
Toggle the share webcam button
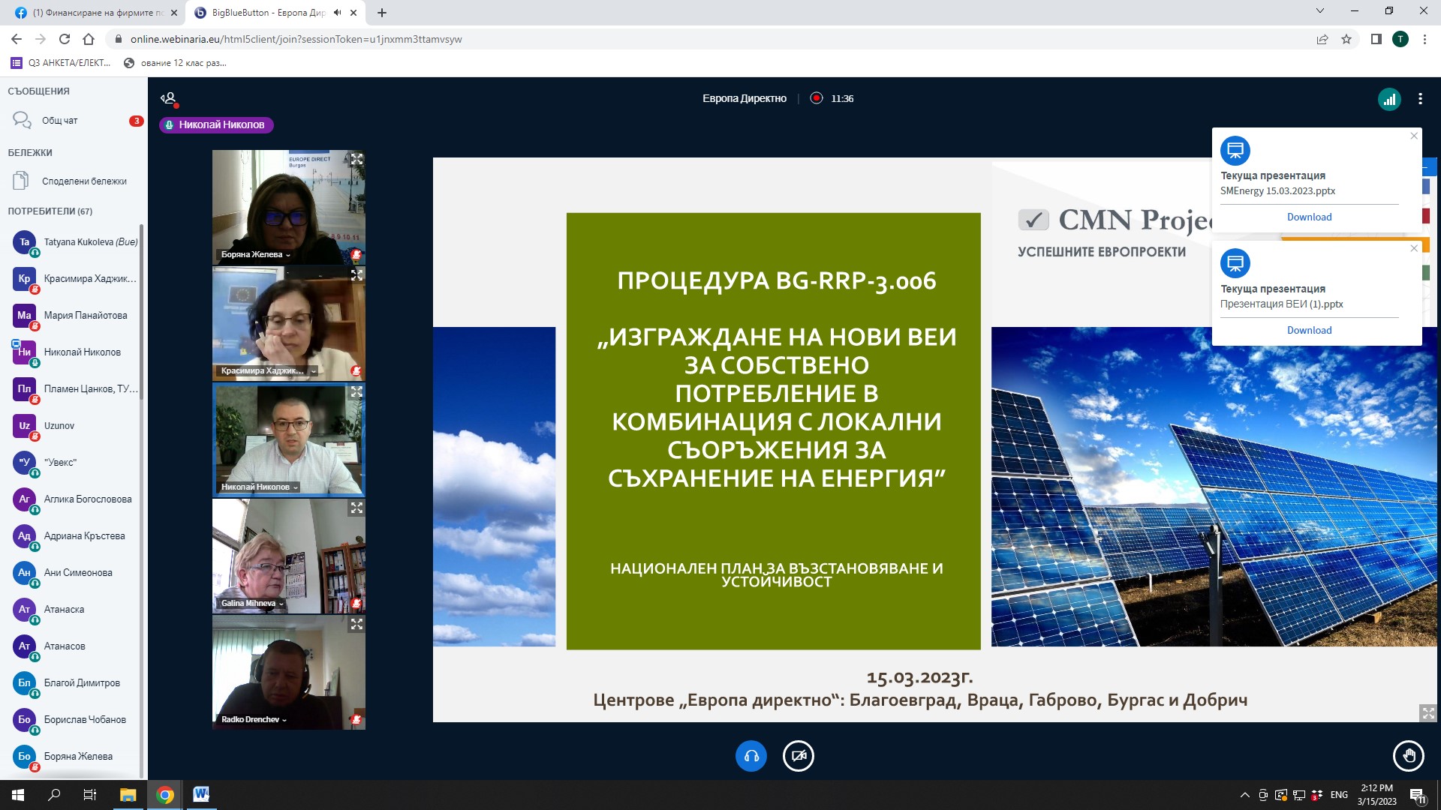pos(799,756)
